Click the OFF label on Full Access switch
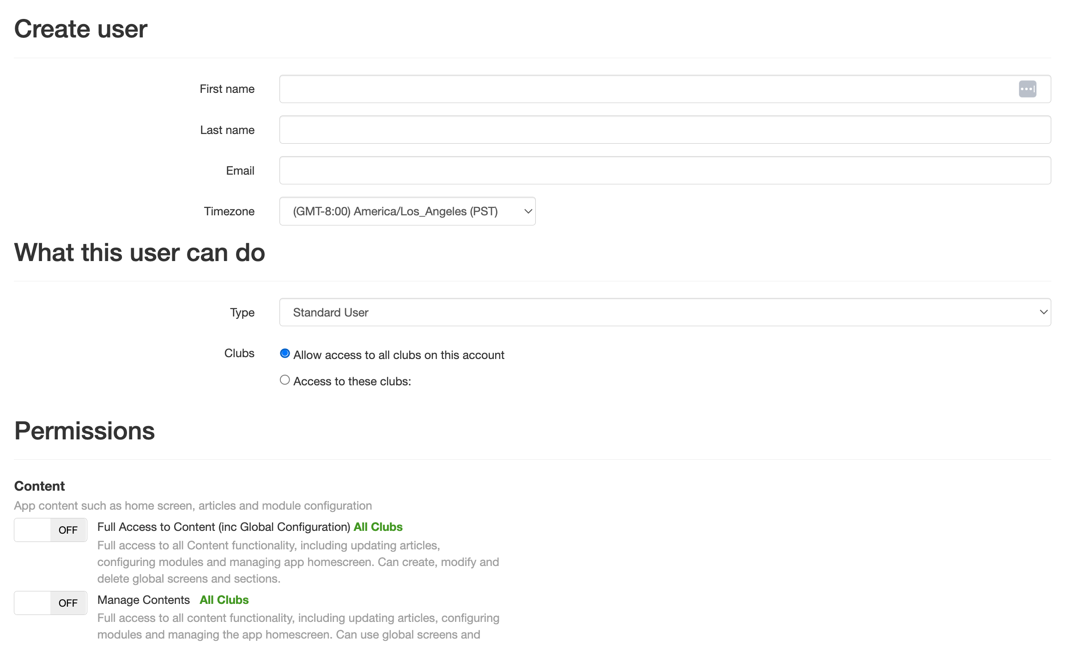The width and height of the screenshot is (1067, 645). [x=67, y=529]
